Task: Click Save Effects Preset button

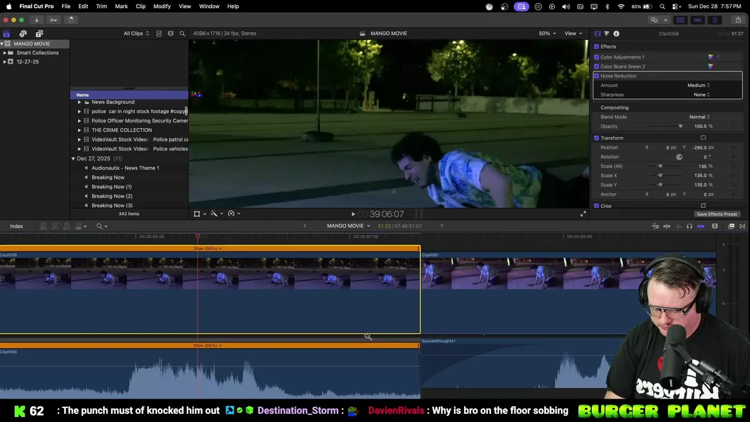Action: point(717,214)
